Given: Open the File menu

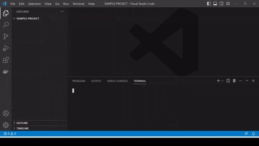Looking at the screenshot, I should tap(13, 4).
